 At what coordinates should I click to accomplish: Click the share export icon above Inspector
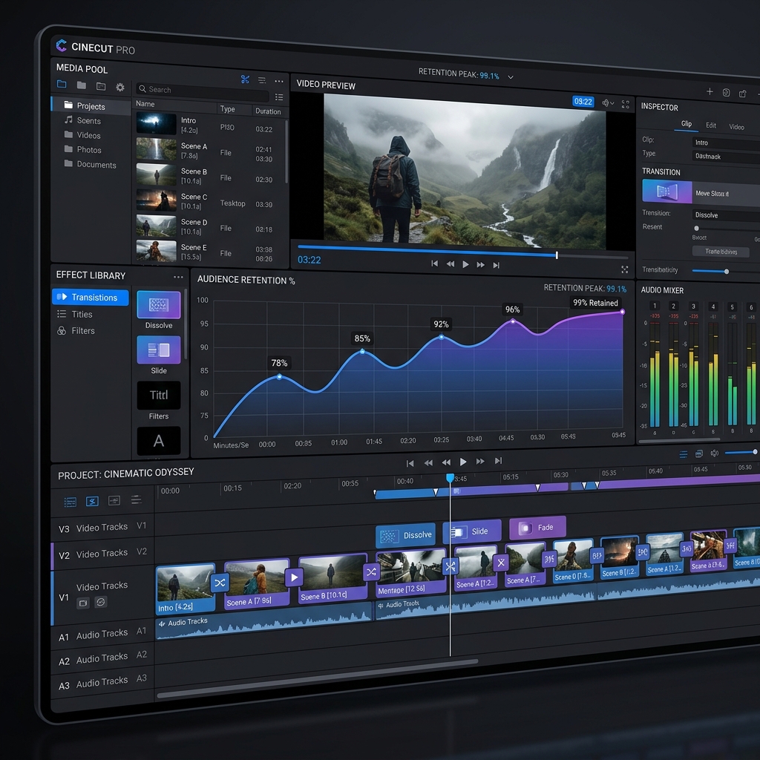click(x=742, y=94)
